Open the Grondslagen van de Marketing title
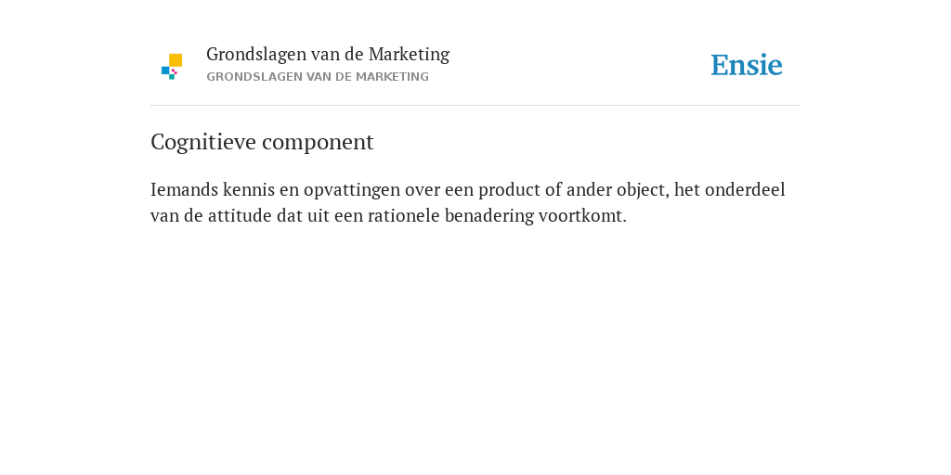Image resolution: width=951 pixels, height=475 pixels. 328,55
